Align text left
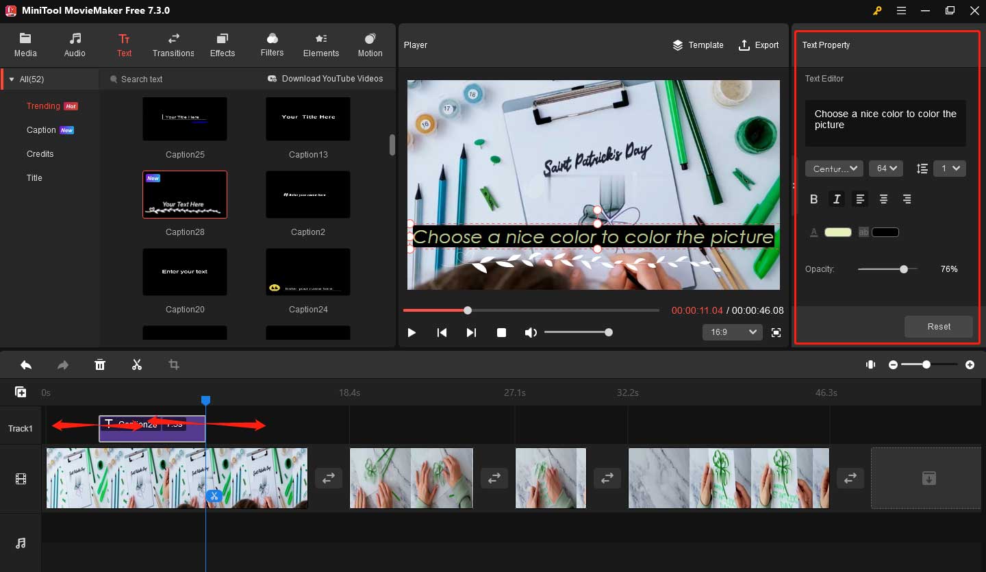The width and height of the screenshot is (986, 572). click(860, 199)
